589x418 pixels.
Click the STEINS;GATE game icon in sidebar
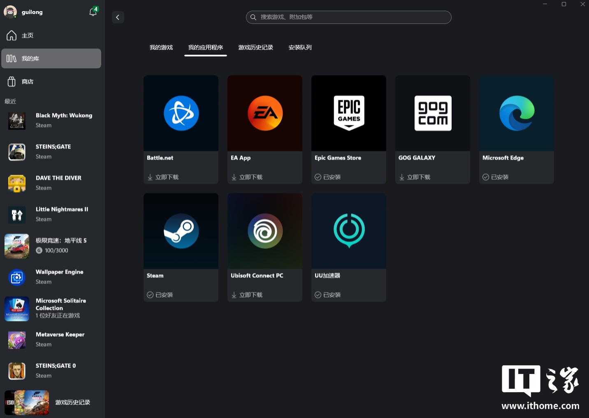coord(17,152)
